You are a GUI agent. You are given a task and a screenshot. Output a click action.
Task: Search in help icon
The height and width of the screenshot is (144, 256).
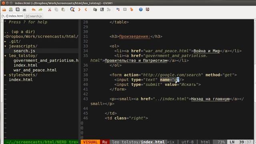148,10
